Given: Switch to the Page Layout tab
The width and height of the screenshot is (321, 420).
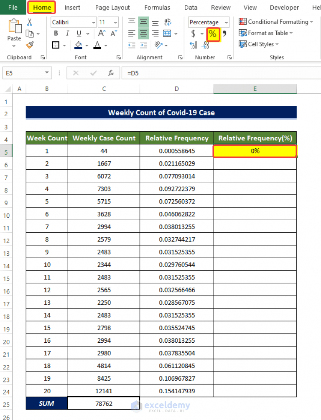Looking at the screenshot, I should 112,8.
